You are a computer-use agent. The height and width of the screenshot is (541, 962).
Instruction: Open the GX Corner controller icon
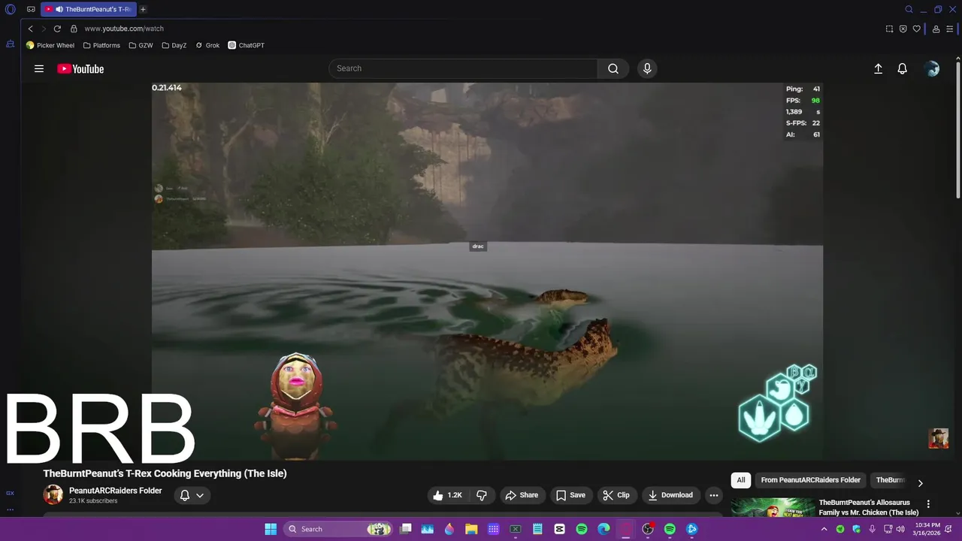click(31, 10)
